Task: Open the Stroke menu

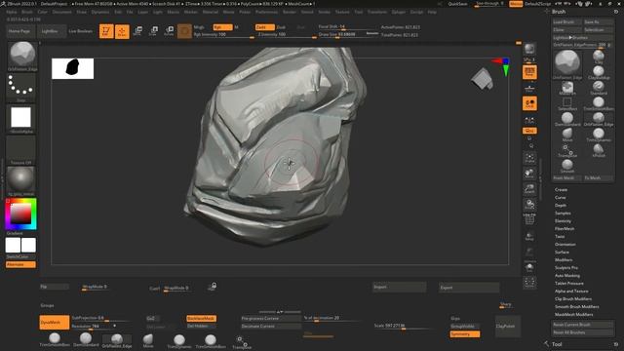Action: pos(325,12)
